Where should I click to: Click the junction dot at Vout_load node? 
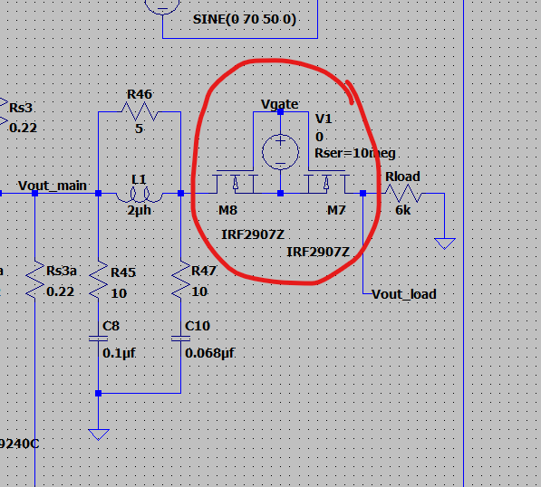(363, 194)
